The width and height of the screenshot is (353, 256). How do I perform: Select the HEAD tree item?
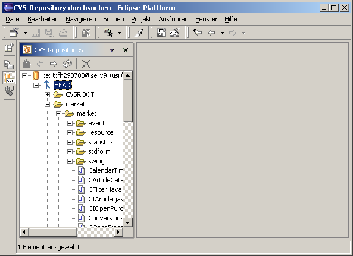click(63, 85)
